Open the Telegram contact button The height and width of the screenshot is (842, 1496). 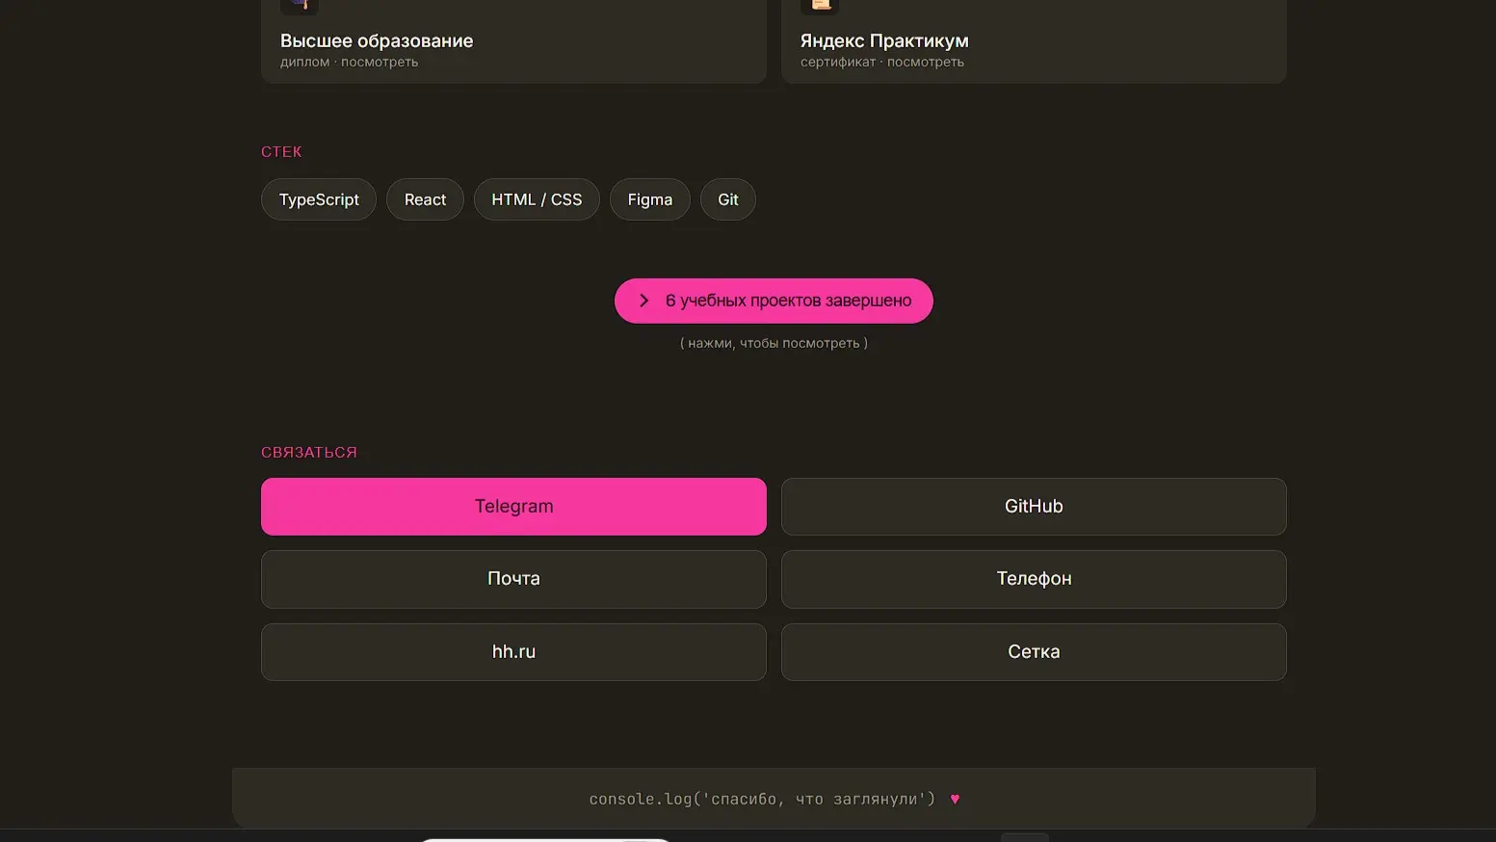pos(513,507)
